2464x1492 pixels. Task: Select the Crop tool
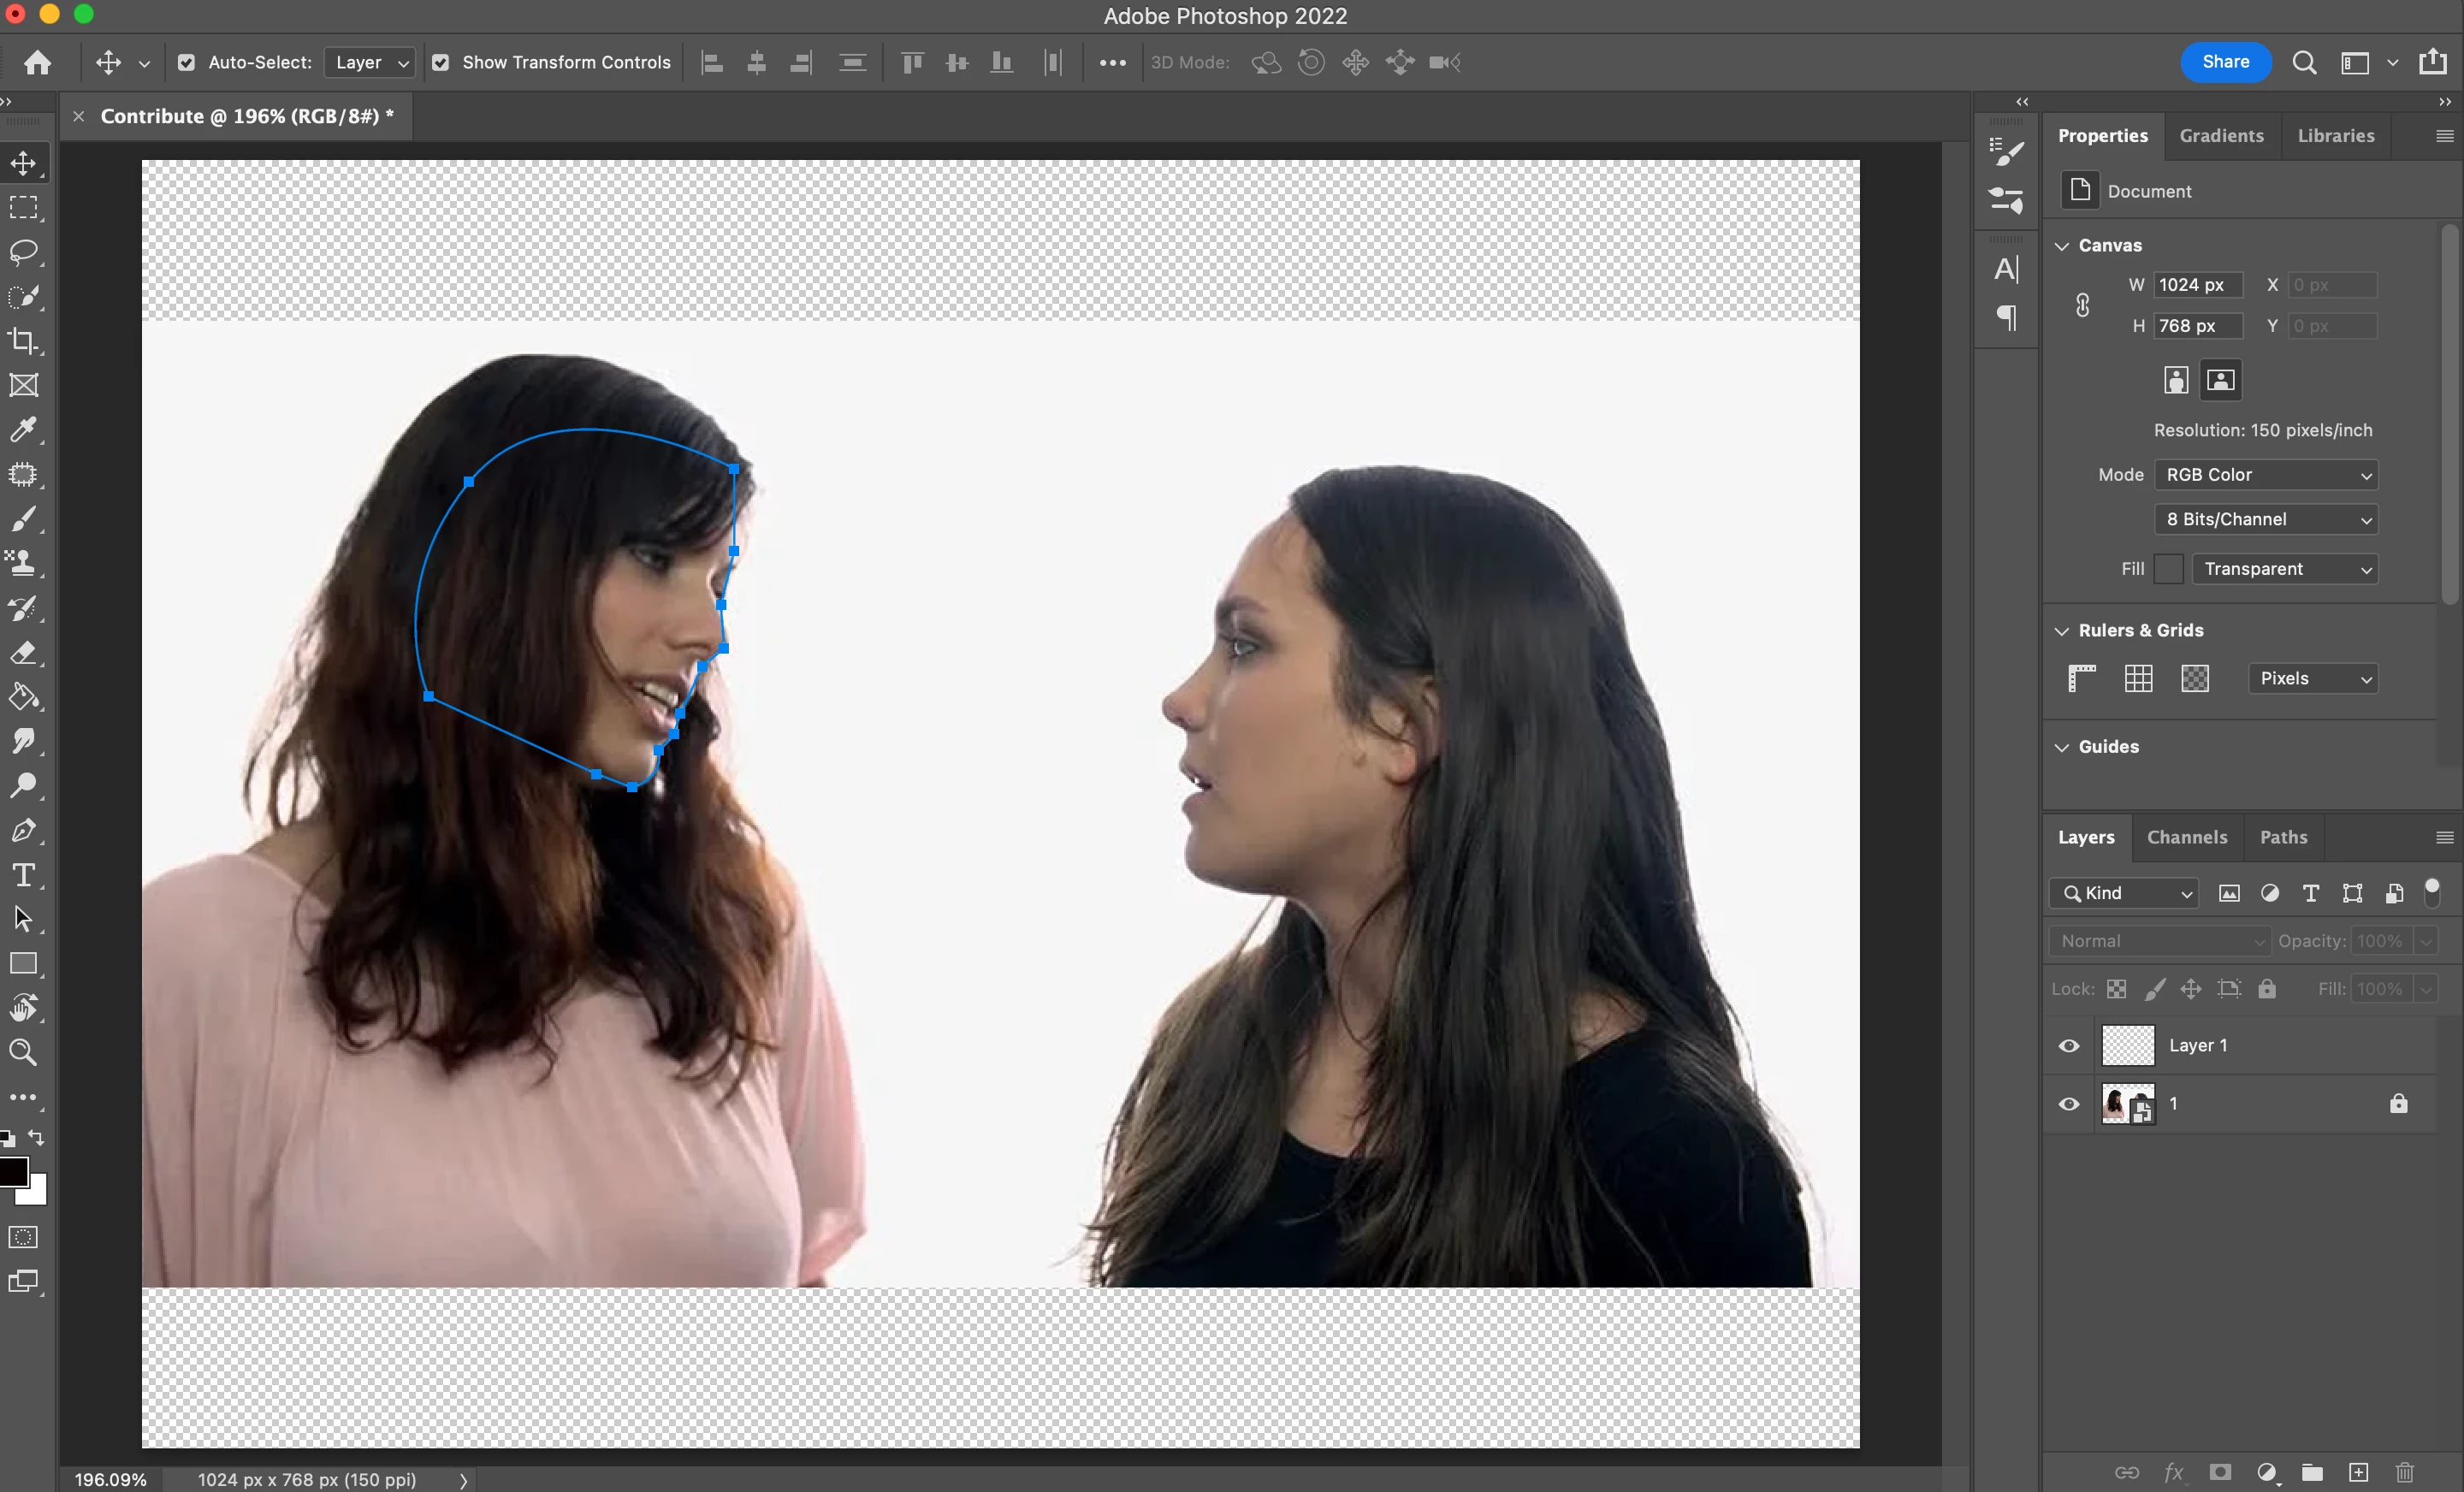point(23,341)
